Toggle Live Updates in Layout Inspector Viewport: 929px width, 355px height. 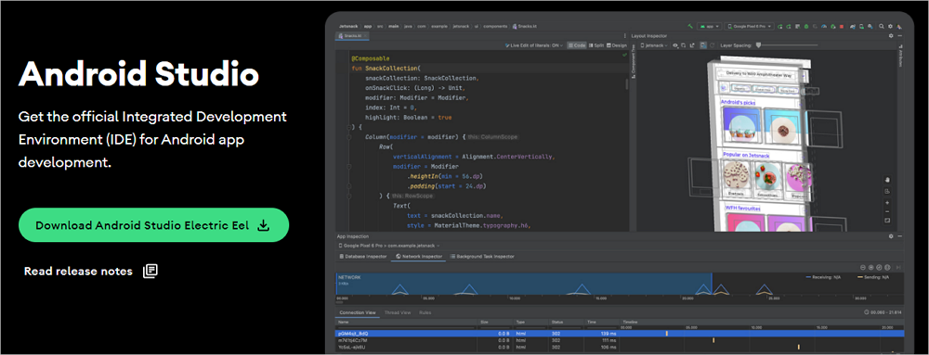click(703, 45)
